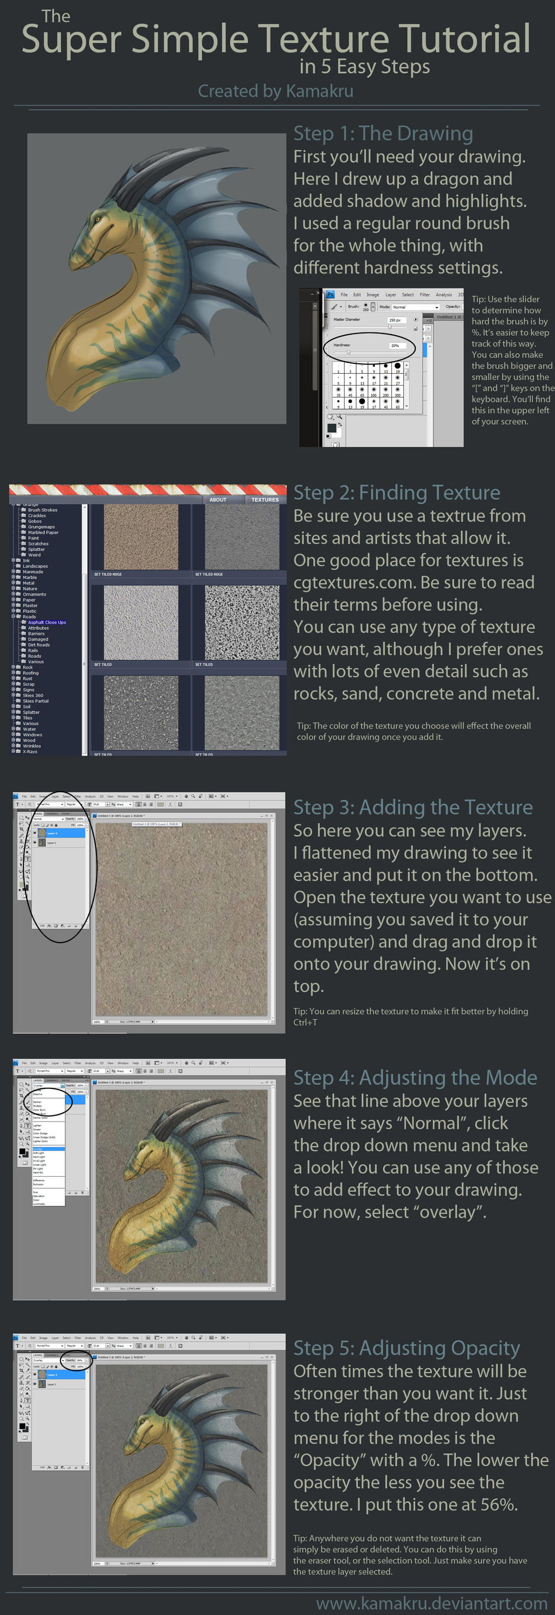Click character panel icon in Step 3 options bar
Viewport: 555px width, 1615px height.
coord(180,805)
